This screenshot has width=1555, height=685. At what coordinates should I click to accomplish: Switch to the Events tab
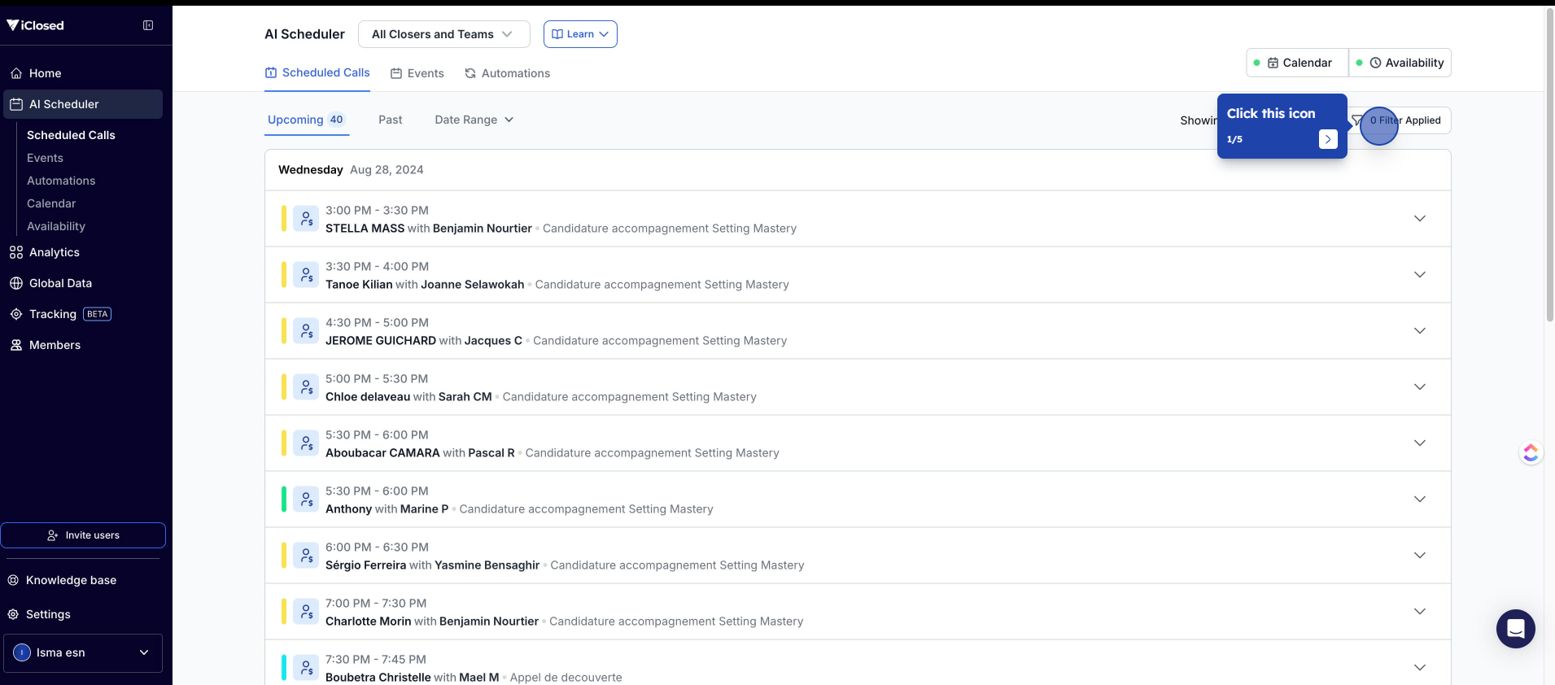point(417,73)
